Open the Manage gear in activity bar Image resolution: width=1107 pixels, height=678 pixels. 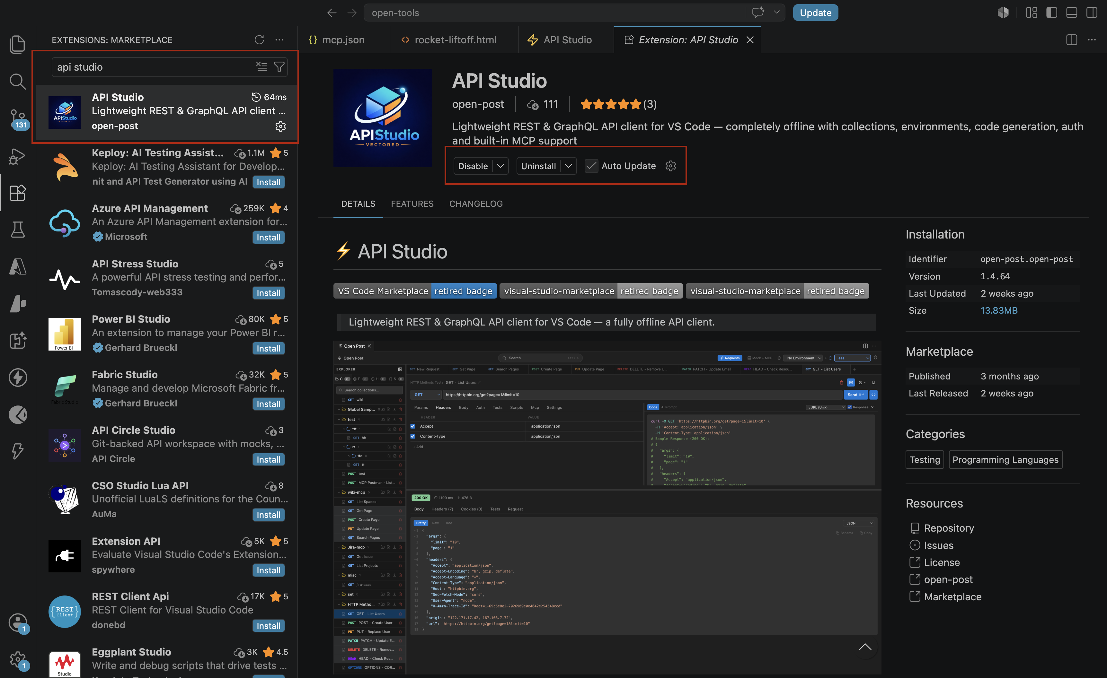click(x=18, y=660)
